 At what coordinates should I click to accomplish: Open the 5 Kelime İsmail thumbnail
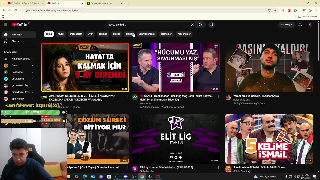tap(269, 139)
